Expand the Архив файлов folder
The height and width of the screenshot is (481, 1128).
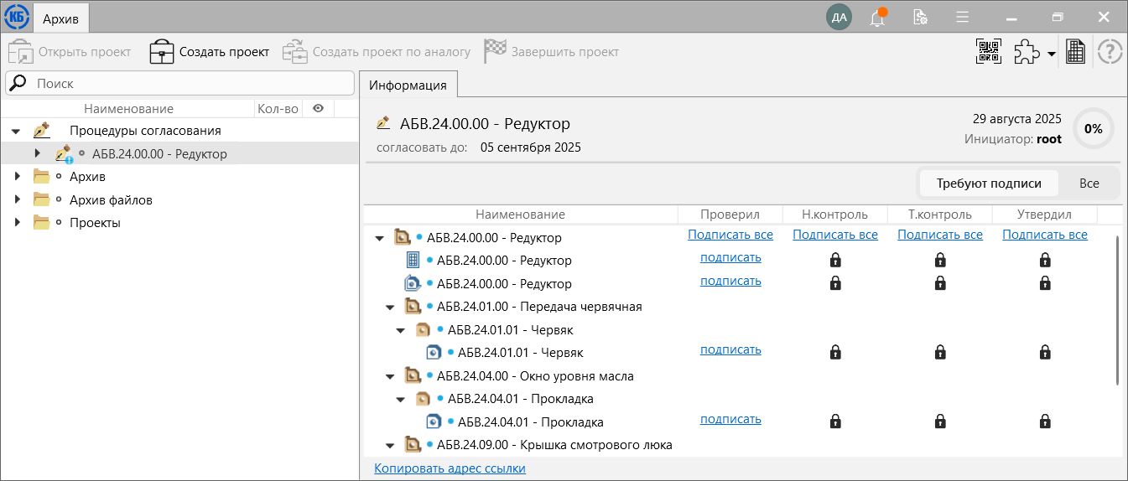coord(17,199)
